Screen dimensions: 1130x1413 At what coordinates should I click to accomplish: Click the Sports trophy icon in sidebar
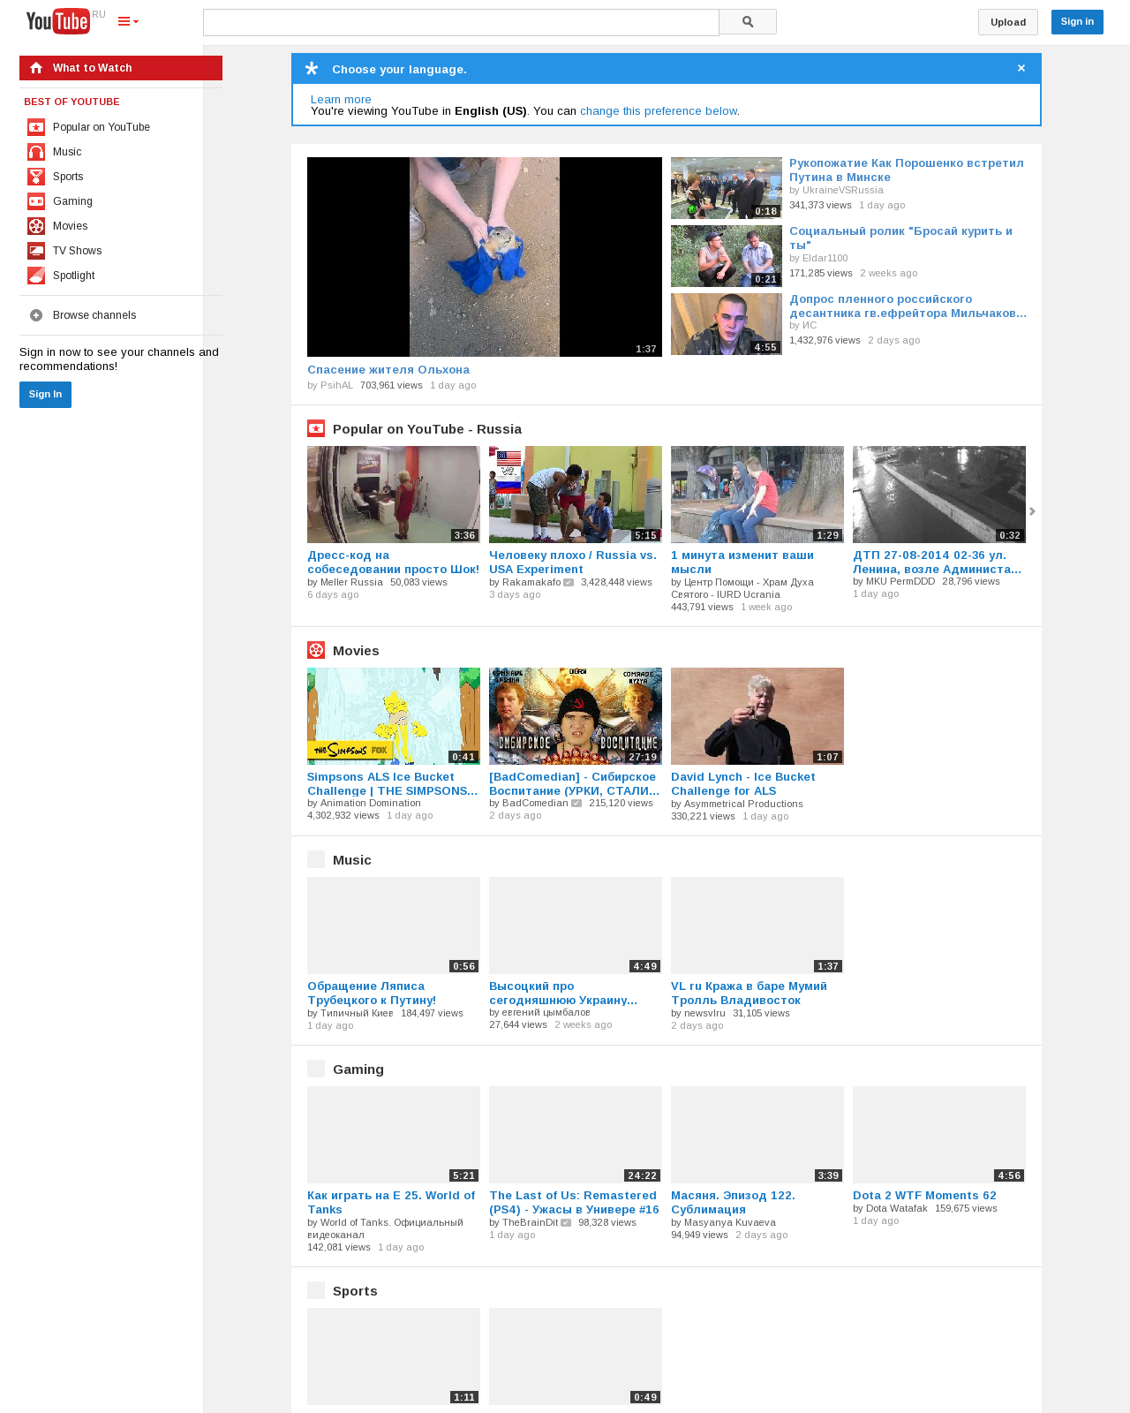36,177
